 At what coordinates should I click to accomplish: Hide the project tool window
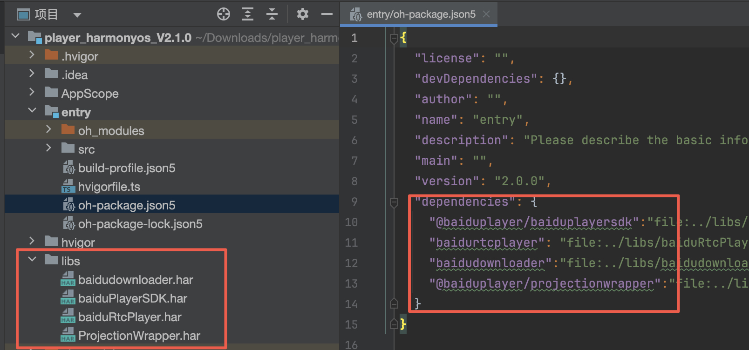point(327,14)
